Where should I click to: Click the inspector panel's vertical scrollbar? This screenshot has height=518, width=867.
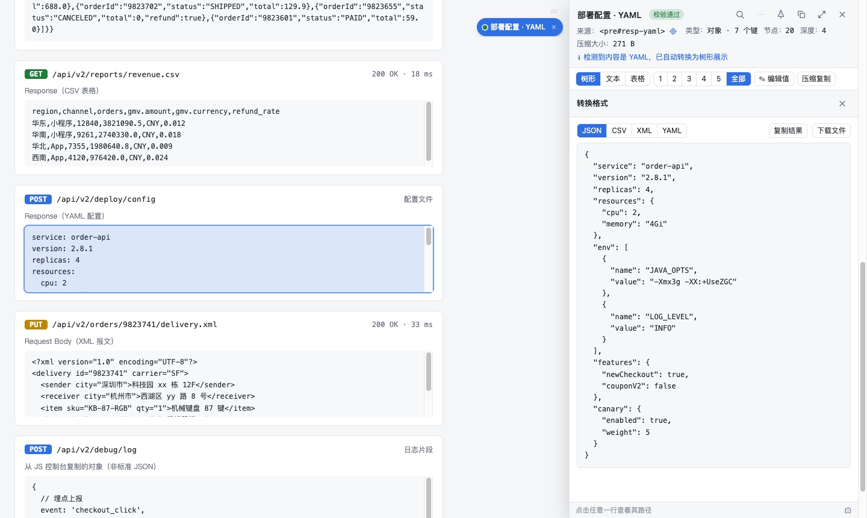tap(862, 376)
